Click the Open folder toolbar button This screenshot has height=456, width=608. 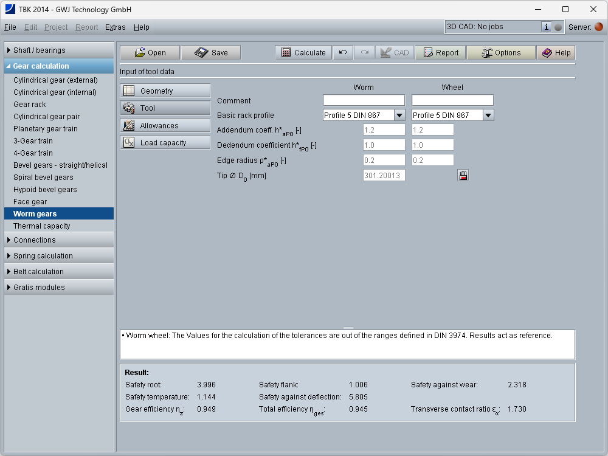[150, 53]
